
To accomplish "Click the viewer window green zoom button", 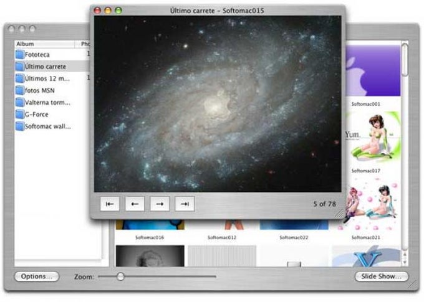I will click(x=118, y=11).
